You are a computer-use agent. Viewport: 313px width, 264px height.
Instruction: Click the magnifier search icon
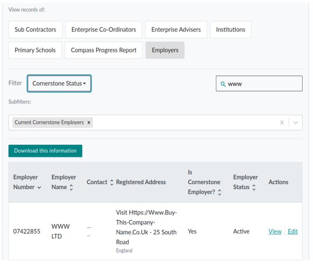pos(223,84)
